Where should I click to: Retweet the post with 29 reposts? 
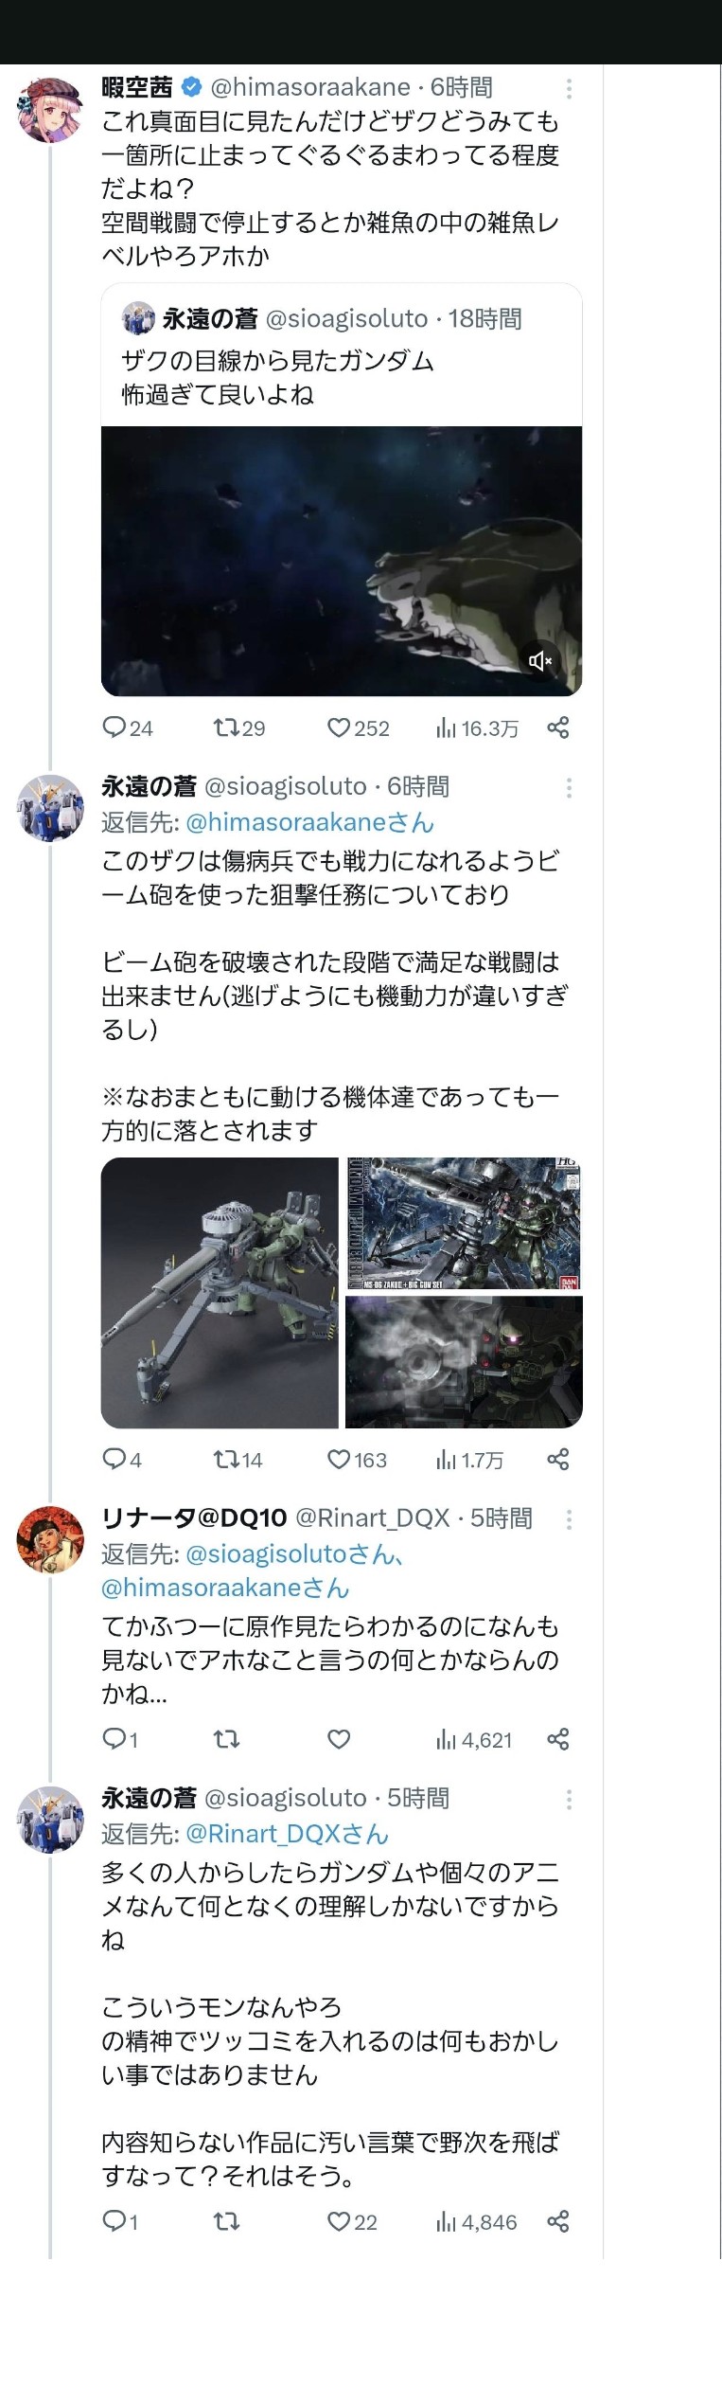tap(239, 727)
